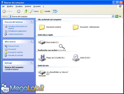This screenshot has height=94, width=124.
Task: Click the Risorse di rete icon
Action: 6,46
